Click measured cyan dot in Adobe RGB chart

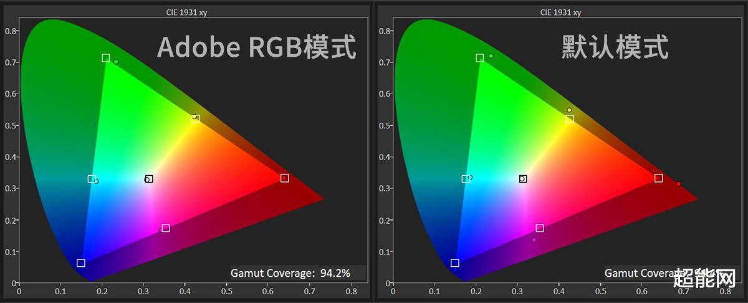[96, 181]
